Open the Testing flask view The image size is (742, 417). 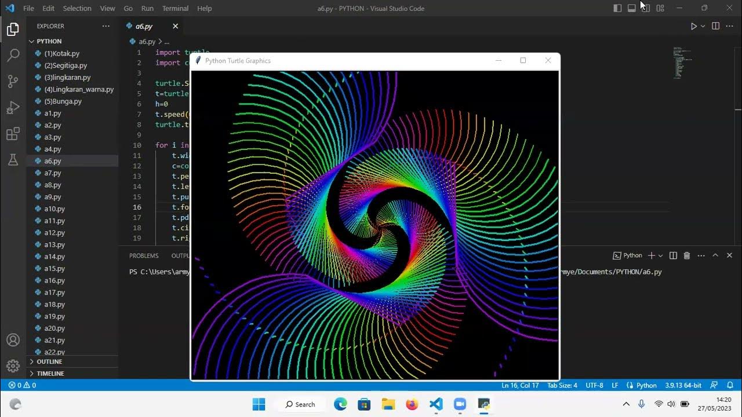point(13,160)
